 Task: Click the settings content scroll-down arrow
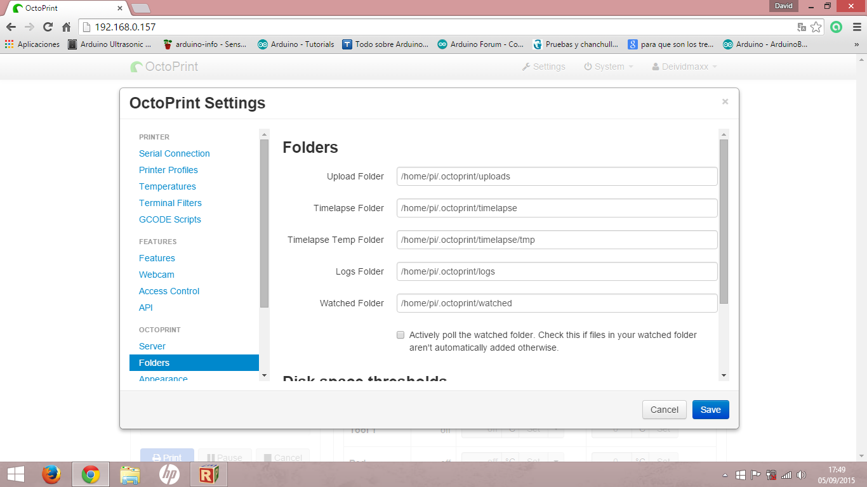coord(724,375)
